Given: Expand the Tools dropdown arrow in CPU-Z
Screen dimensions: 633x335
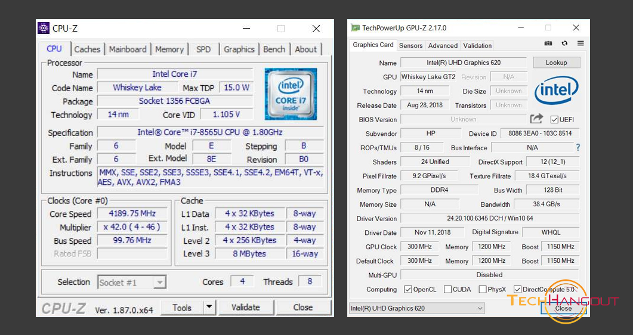Looking at the screenshot, I should click(x=209, y=307).
